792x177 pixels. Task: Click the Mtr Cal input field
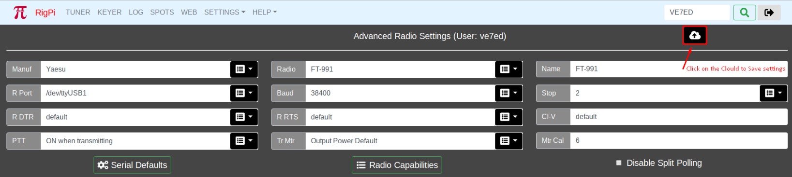pyautogui.click(x=678, y=140)
